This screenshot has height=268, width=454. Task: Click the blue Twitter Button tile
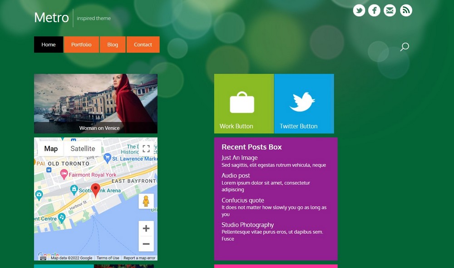point(304,104)
